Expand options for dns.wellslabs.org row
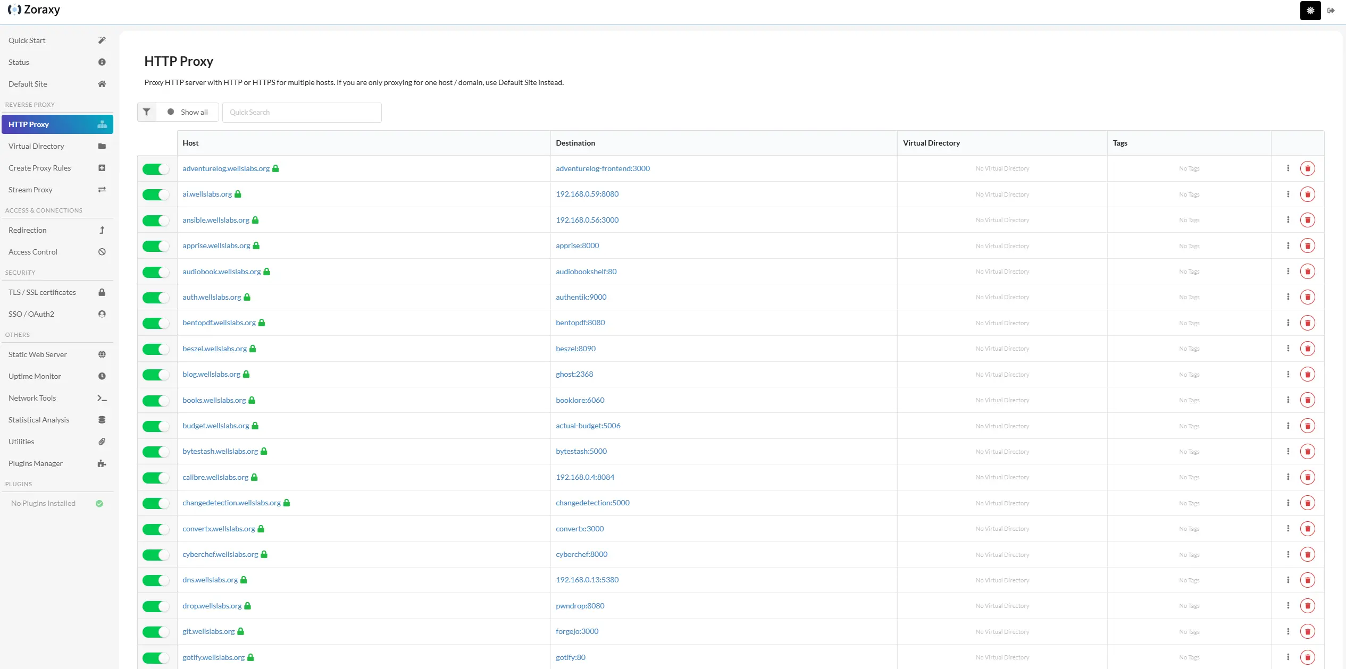Image resolution: width=1346 pixels, height=669 pixels. pyautogui.click(x=1288, y=580)
